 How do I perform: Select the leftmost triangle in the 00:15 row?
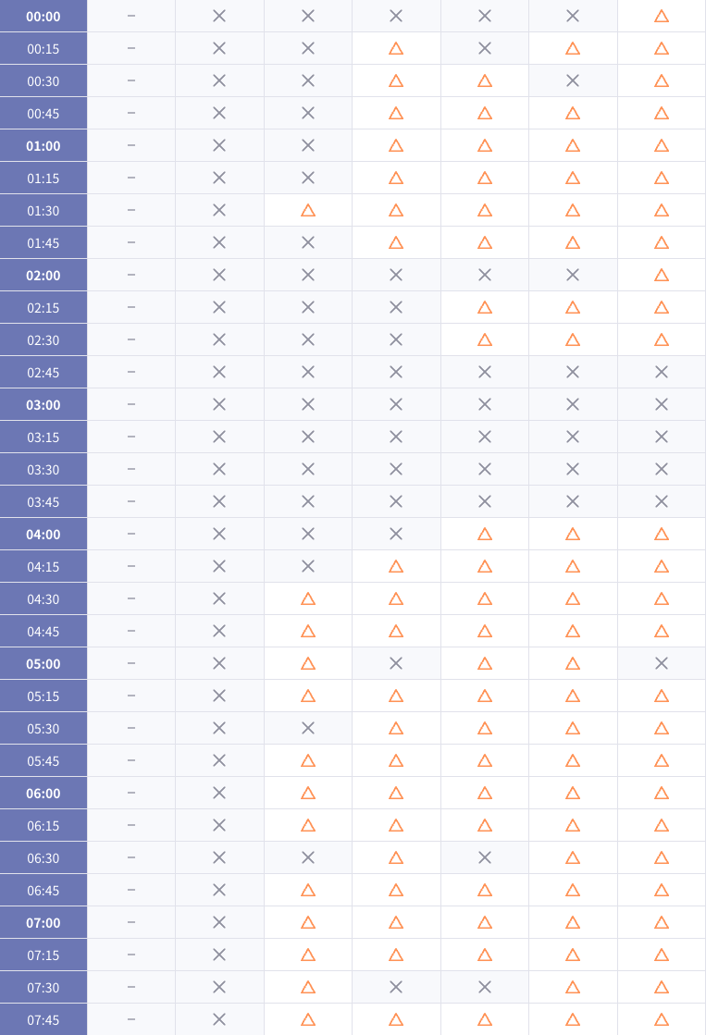[396, 49]
